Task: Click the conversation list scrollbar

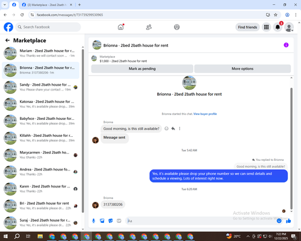Action: click(x=82, y=131)
